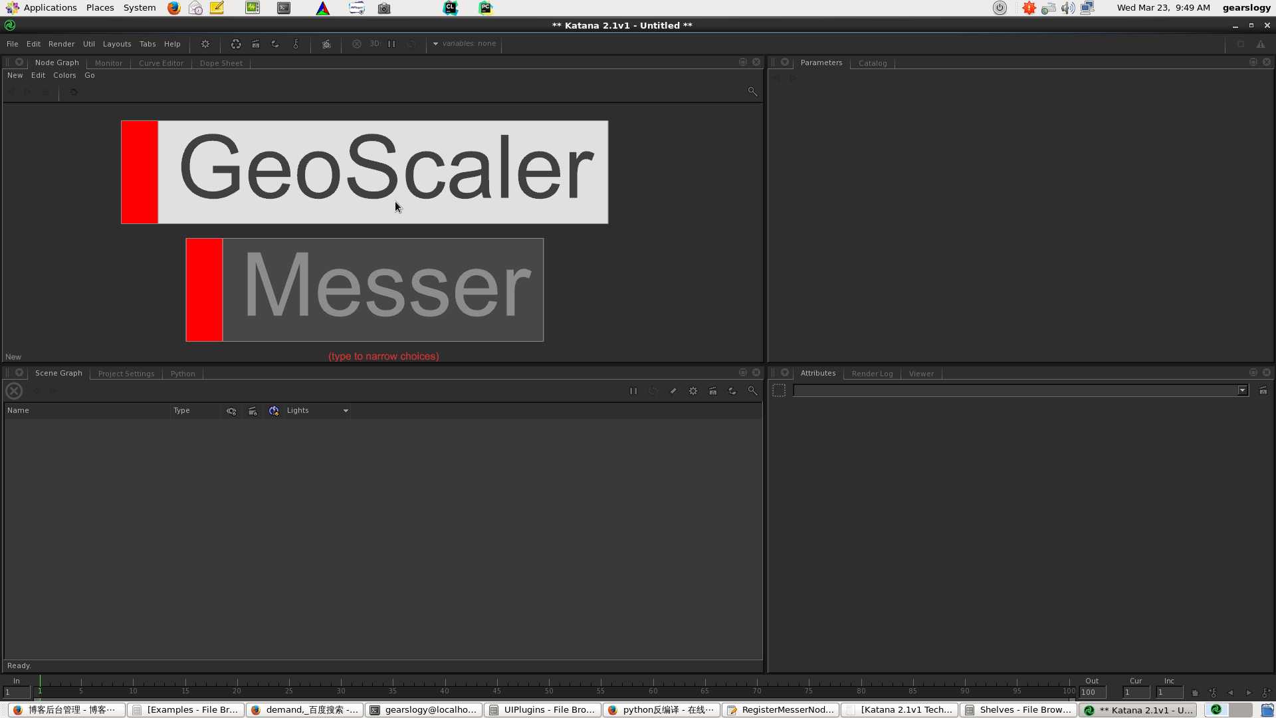Click the previous keyframe key icon
Viewport: 1276px width, 718px height.
[x=1213, y=693]
